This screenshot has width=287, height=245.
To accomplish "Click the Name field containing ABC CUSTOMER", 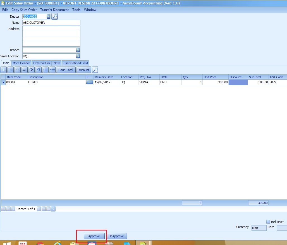I will coord(51,23).
